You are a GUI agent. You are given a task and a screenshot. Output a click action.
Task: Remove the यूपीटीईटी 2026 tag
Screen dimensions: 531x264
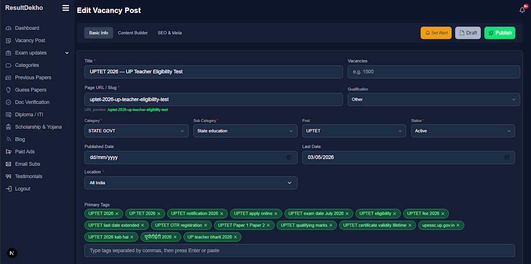pos(175,237)
